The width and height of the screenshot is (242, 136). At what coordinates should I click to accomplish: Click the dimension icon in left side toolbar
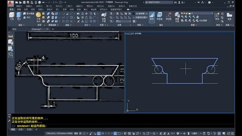pos(11,36)
